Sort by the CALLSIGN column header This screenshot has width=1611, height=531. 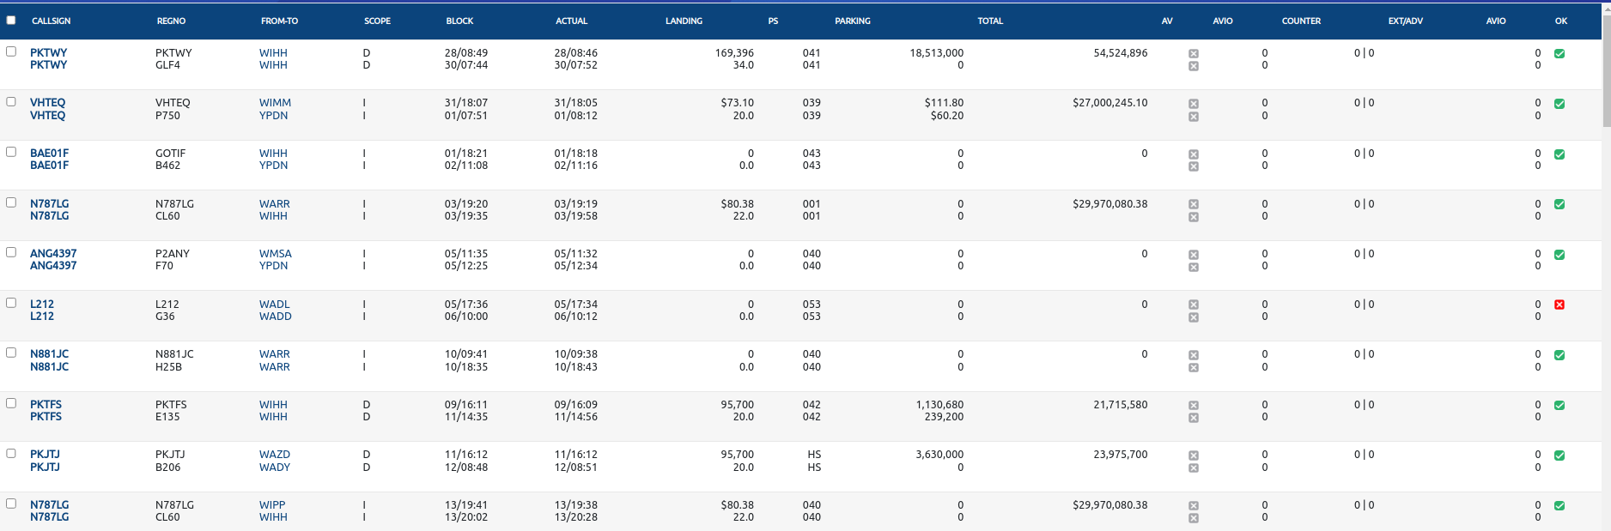(52, 21)
